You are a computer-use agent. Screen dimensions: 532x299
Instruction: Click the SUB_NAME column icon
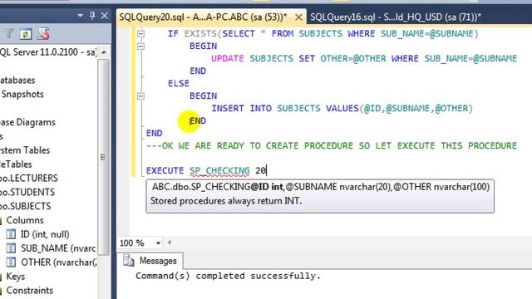click(11, 248)
